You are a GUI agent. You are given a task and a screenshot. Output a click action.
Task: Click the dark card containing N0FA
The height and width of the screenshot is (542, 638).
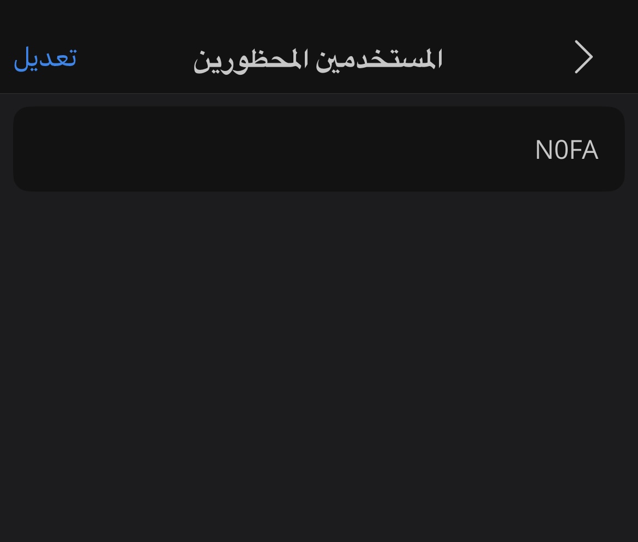(x=319, y=149)
